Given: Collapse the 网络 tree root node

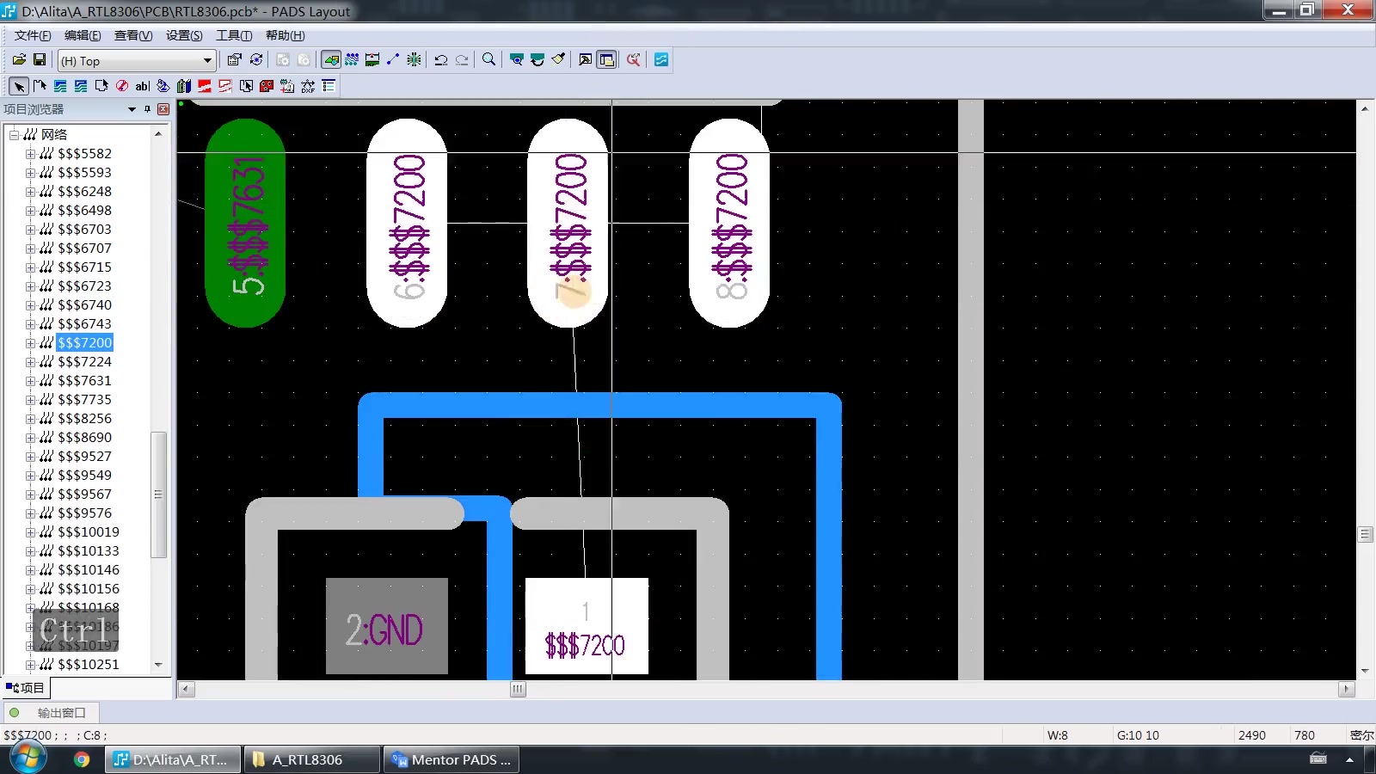Looking at the screenshot, I should pyautogui.click(x=14, y=135).
